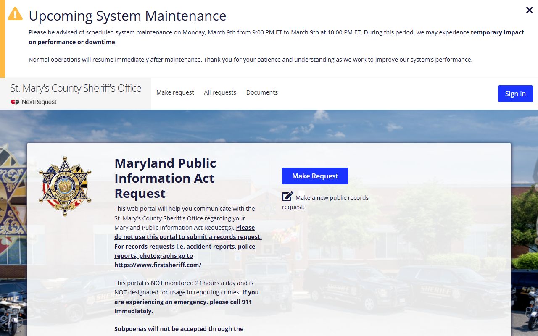Click the blue Make Request button
The image size is (538, 336).
(315, 176)
